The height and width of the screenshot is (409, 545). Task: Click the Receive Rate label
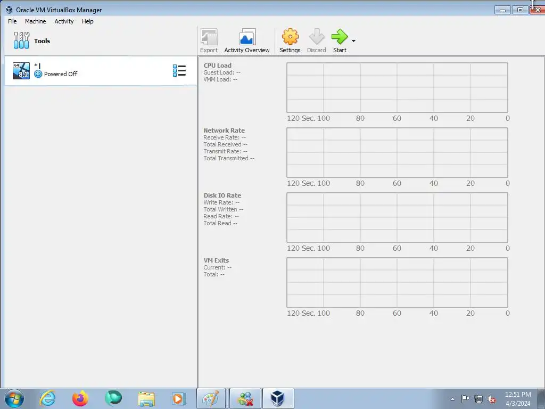tap(225, 137)
